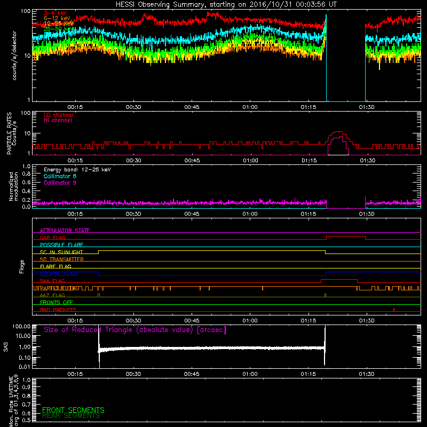Click the LO channel legend label

(59, 115)
